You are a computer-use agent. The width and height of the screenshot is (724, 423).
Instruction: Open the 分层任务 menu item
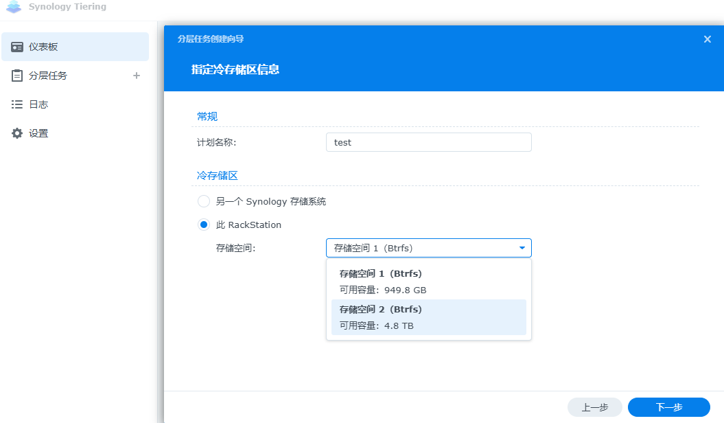(48, 76)
